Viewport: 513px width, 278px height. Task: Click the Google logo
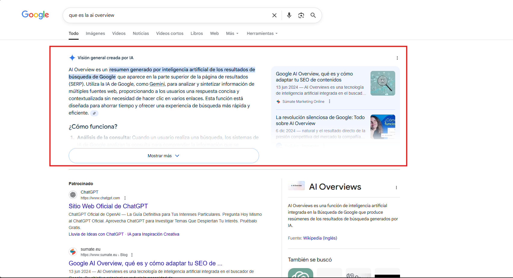coord(35,15)
